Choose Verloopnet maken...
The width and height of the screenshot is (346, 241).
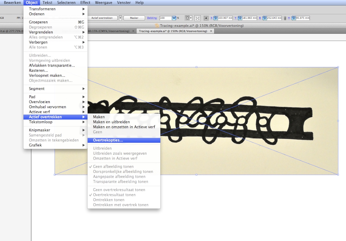point(55,76)
